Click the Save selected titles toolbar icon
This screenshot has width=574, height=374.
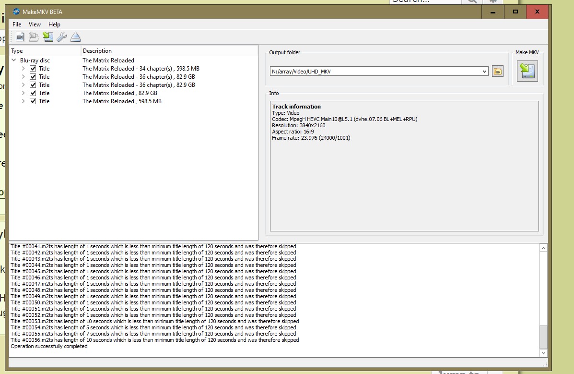47,36
